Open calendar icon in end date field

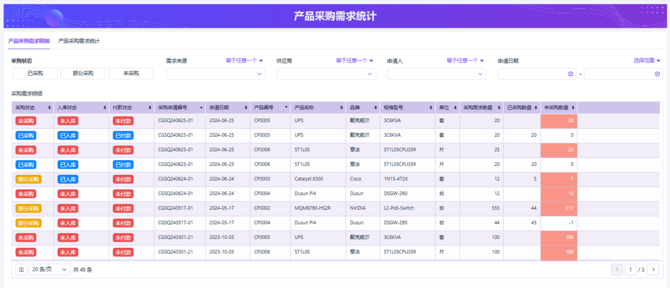(x=658, y=74)
